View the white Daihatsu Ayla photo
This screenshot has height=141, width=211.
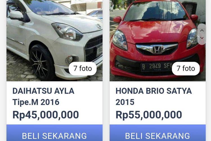pos(55,41)
